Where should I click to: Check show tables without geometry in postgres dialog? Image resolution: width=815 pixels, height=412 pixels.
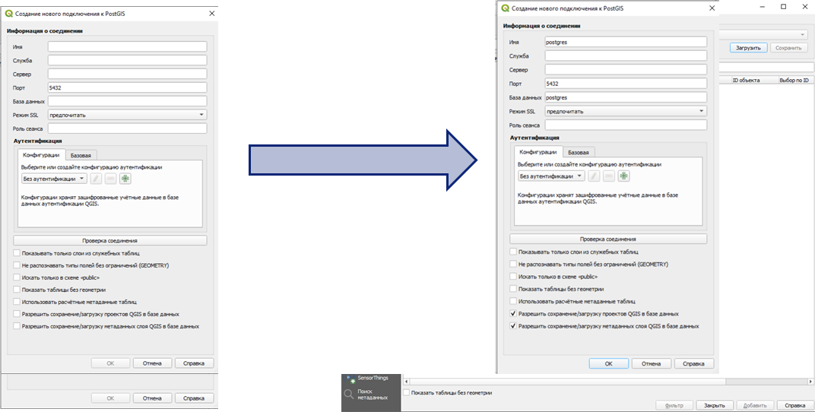(x=513, y=288)
